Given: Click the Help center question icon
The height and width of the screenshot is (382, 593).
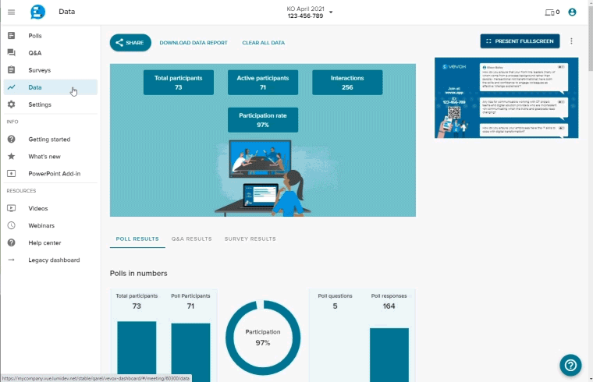Looking at the screenshot, I should [x=12, y=242].
